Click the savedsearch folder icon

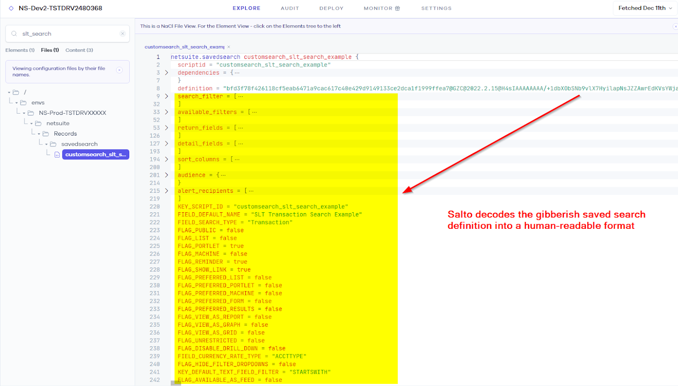(x=53, y=144)
